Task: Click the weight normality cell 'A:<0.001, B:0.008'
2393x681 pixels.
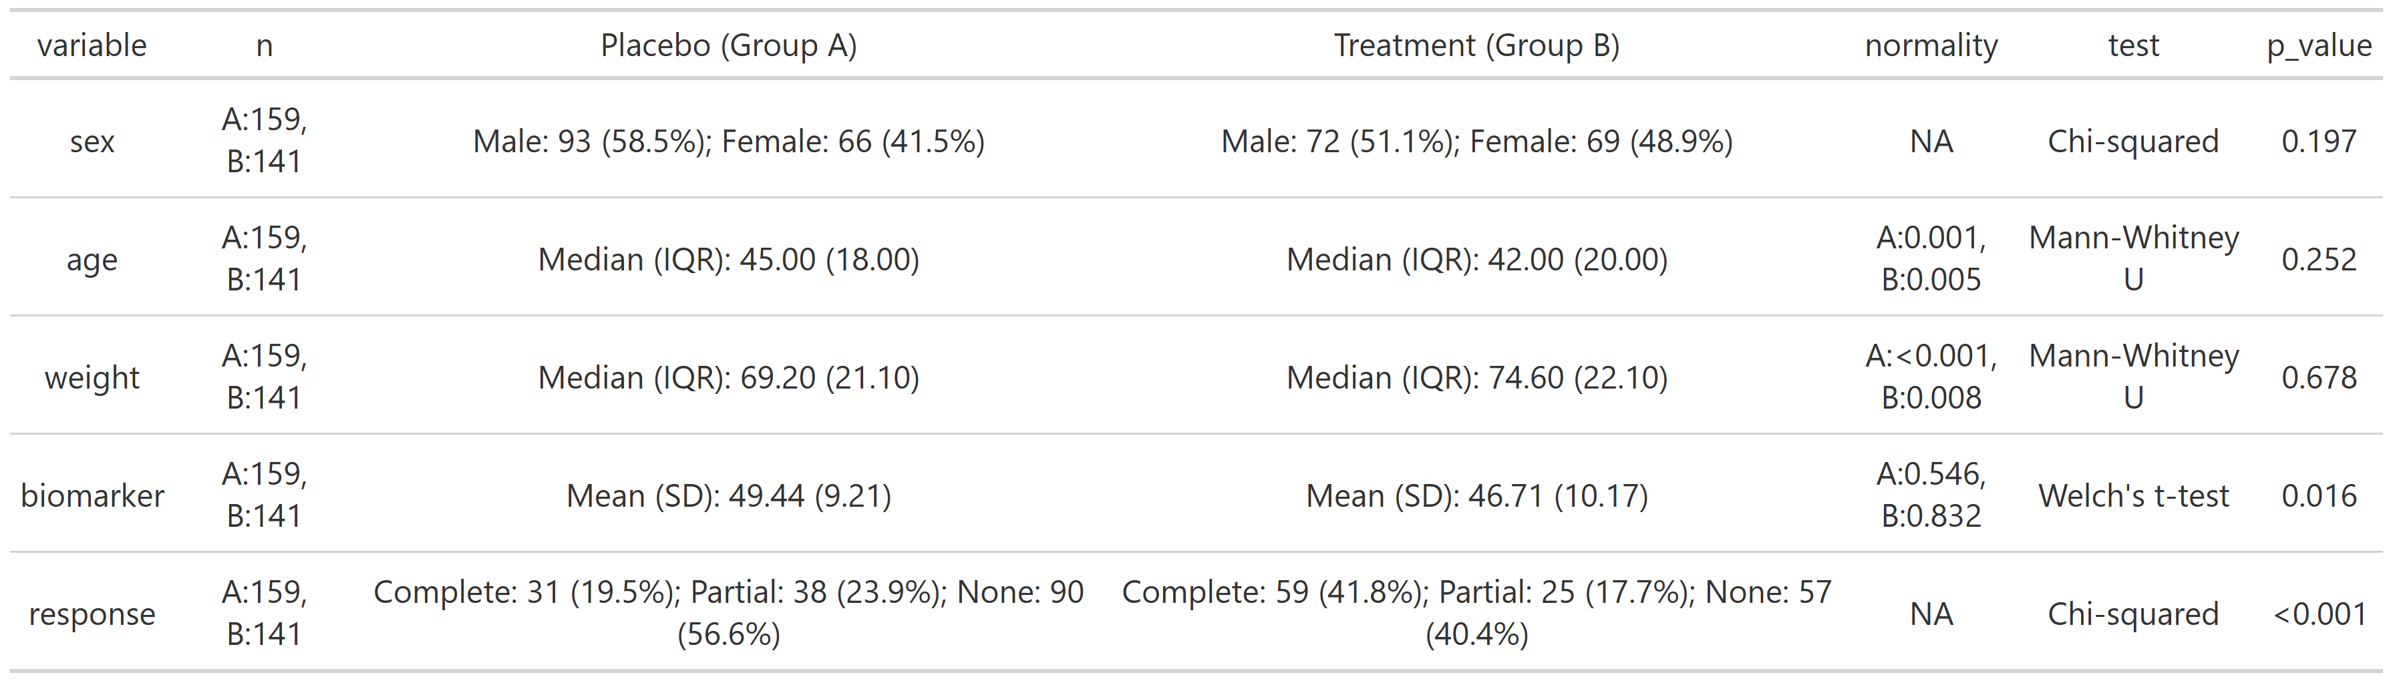Action: [x=1931, y=378]
